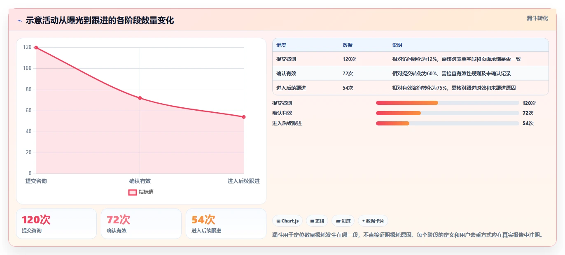Select the 提交咨询 data point on the line chart

(36, 48)
